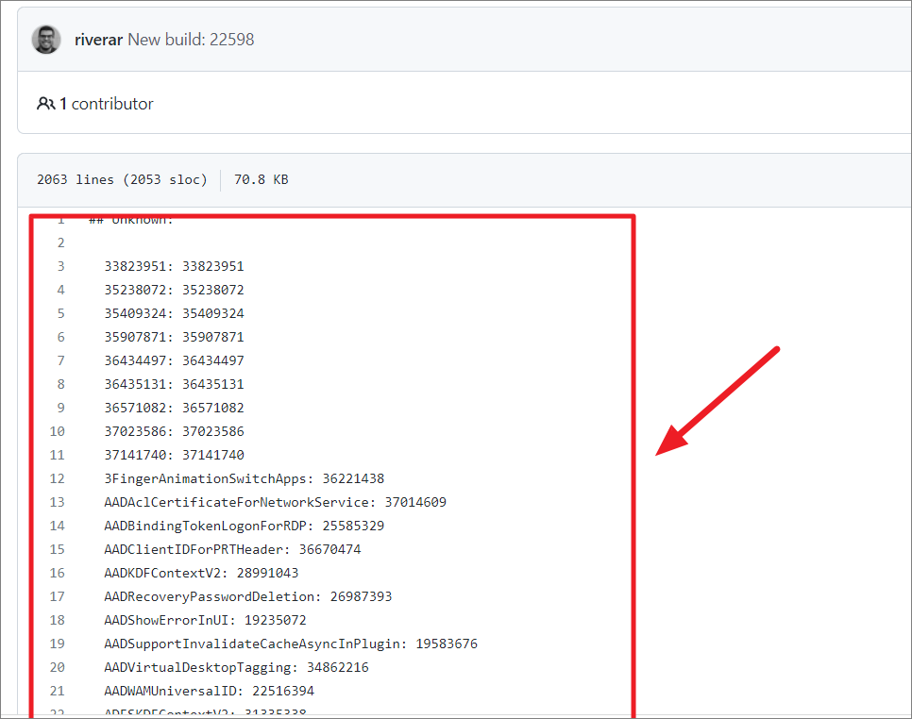Select line 17 with AADRecoveryPasswordDeletion
The image size is (912, 719).
(57, 596)
